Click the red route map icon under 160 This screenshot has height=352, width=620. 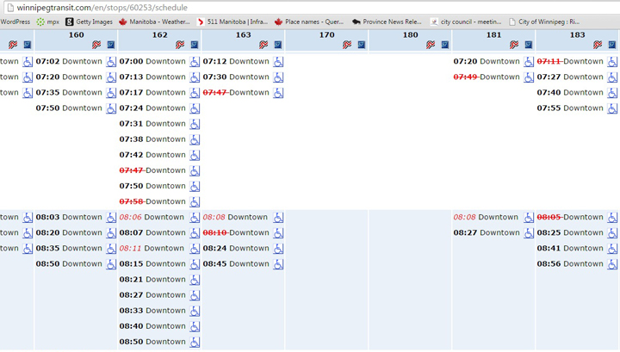[x=96, y=45]
